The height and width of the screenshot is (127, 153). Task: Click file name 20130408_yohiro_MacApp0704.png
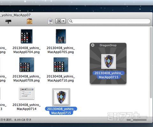(26, 50)
